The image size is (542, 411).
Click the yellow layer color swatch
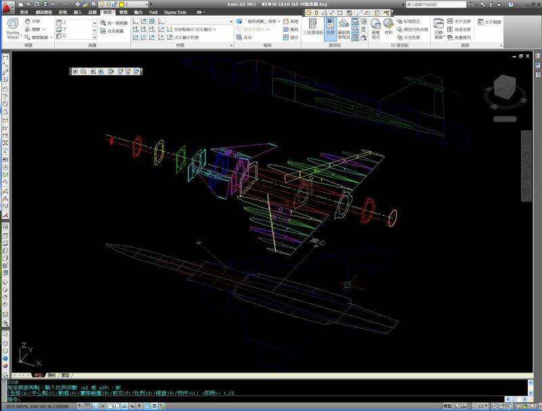coord(122,5)
